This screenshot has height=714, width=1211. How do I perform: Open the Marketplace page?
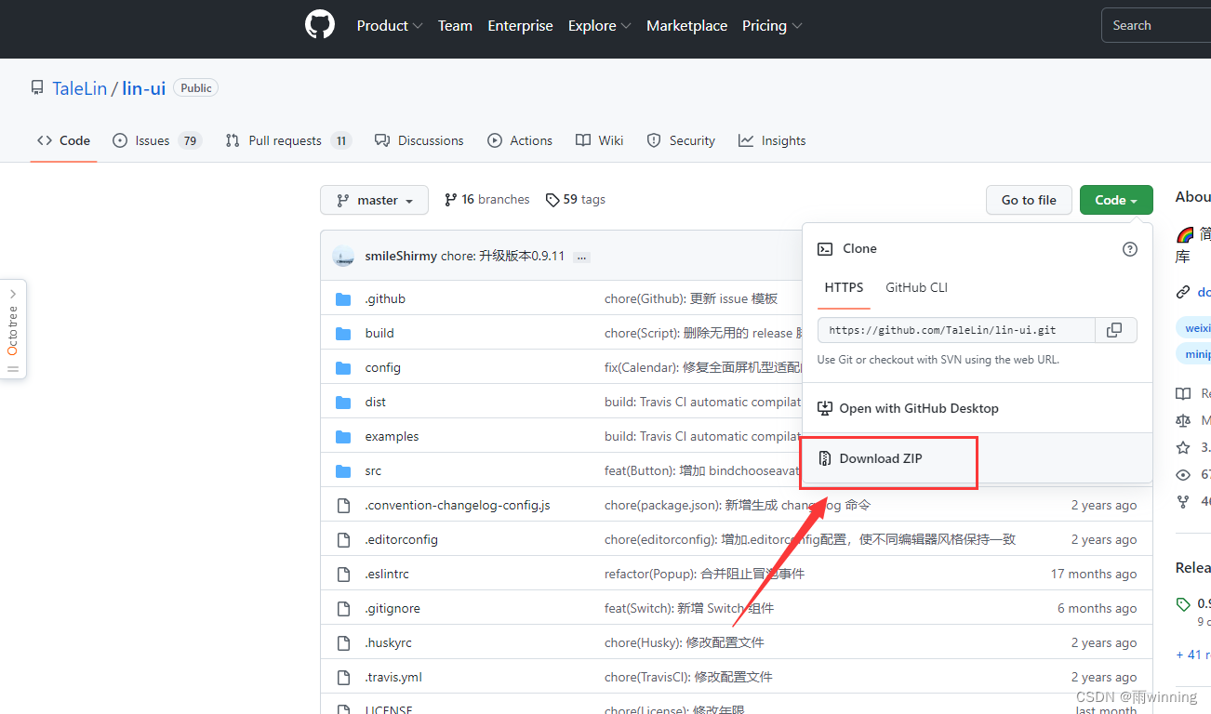[686, 26]
